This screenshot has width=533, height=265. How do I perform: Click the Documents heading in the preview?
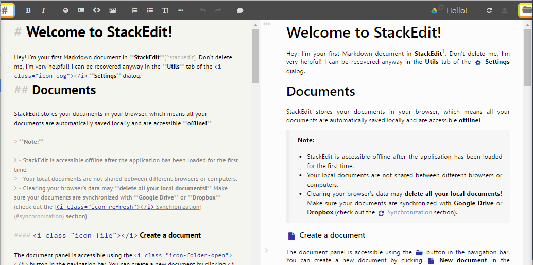(320, 91)
